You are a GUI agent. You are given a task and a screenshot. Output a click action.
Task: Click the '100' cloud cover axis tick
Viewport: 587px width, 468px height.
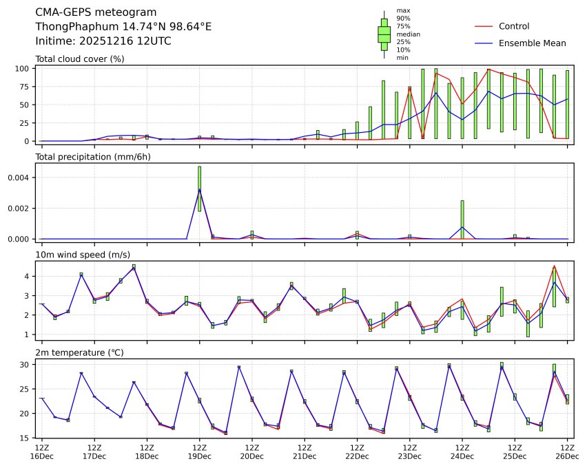22,68
